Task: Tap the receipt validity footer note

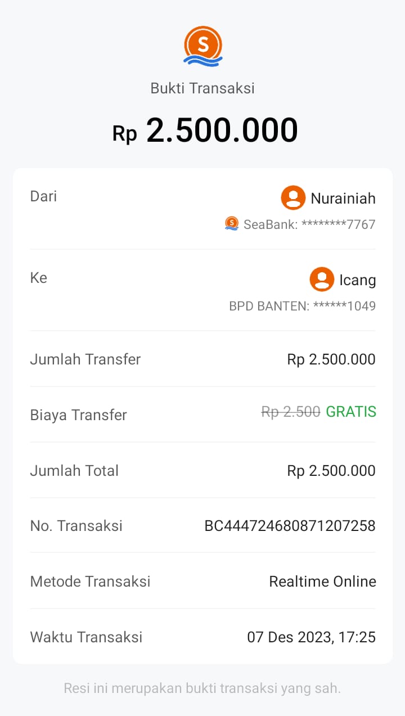Action: (x=202, y=688)
